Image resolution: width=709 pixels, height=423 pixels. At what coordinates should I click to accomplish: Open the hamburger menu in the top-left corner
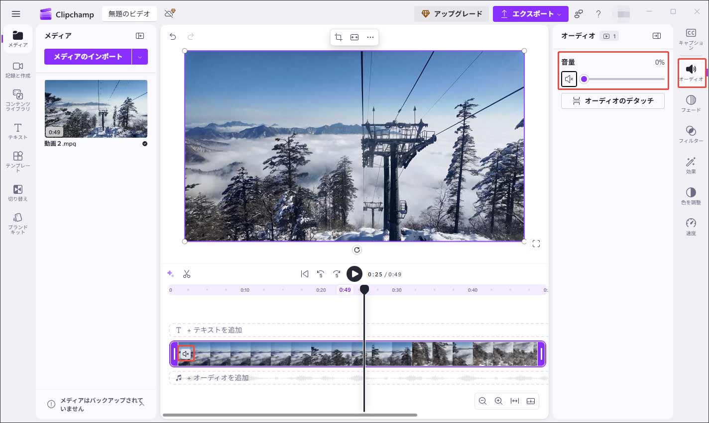[x=16, y=13]
